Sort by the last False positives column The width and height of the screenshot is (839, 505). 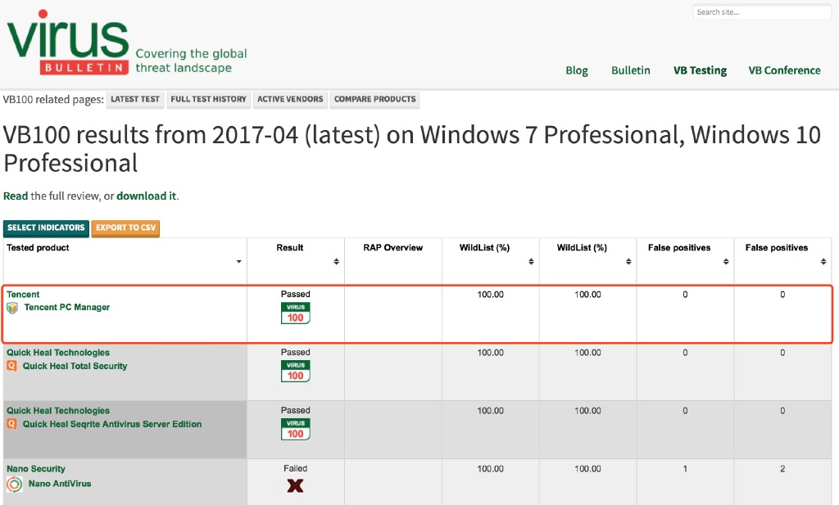[x=823, y=262]
